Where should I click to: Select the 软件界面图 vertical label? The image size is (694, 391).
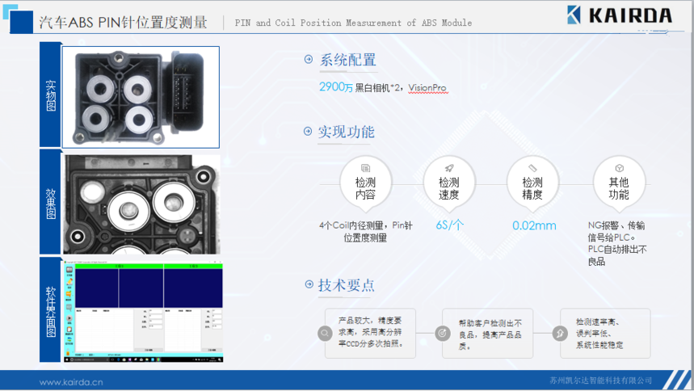point(51,311)
